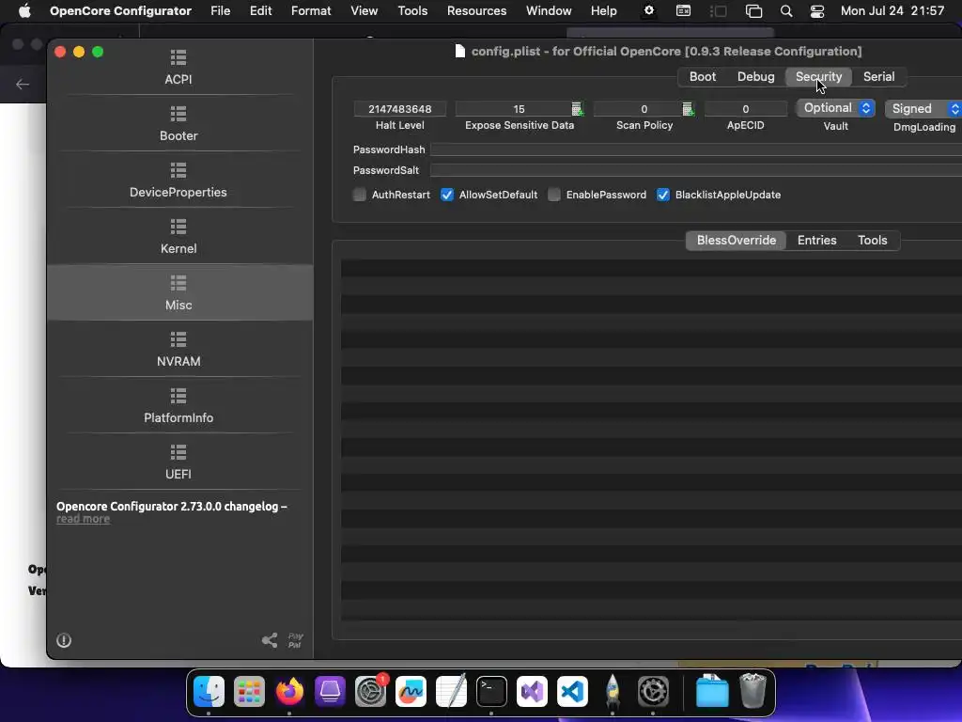Open the Booter section

(x=178, y=124)
